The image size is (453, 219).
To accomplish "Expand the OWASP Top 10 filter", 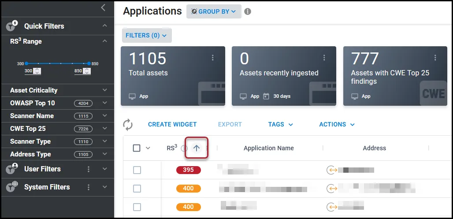I will pos(105,103).
